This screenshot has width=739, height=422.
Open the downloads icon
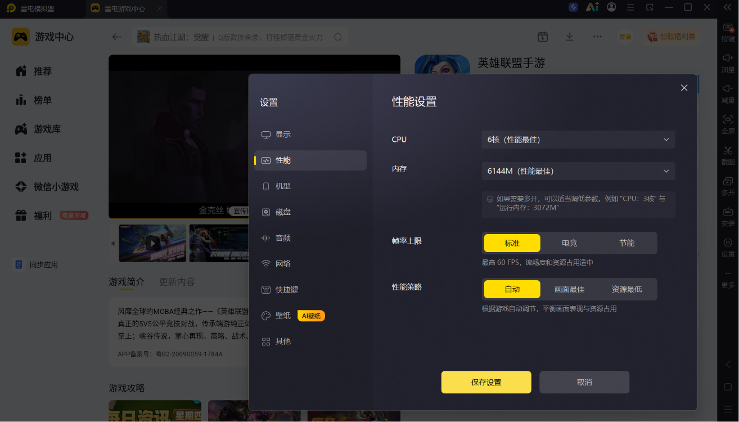coord(570,37)
